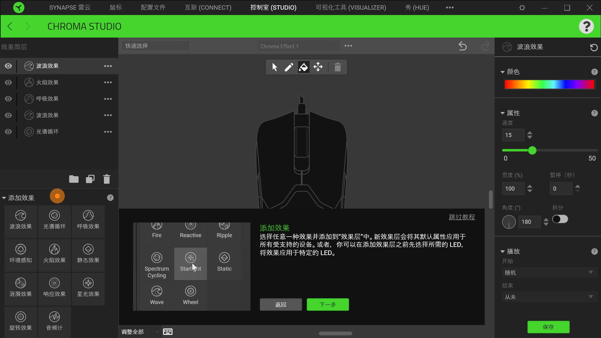Click the rainbow color gradient swatch

click(x=549, y=84)
